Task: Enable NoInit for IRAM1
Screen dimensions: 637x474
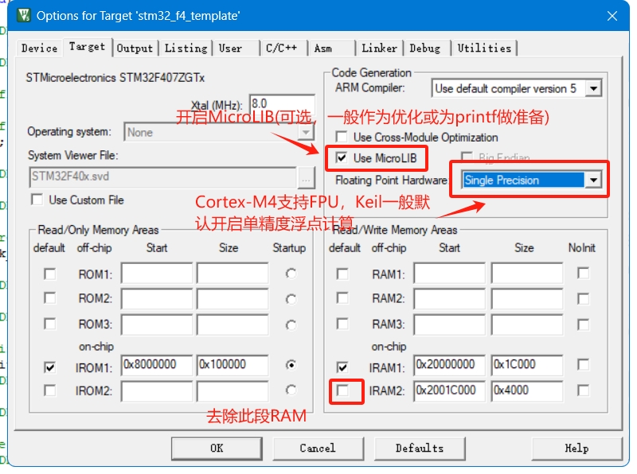Action: (x=583, y=364)
